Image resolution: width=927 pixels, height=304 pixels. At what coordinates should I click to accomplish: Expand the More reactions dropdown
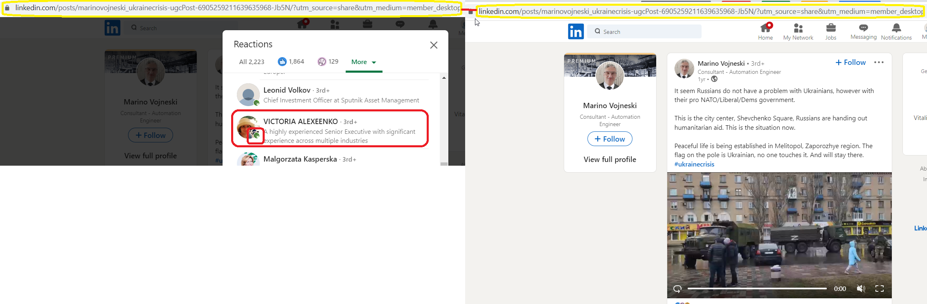(364, 62)
